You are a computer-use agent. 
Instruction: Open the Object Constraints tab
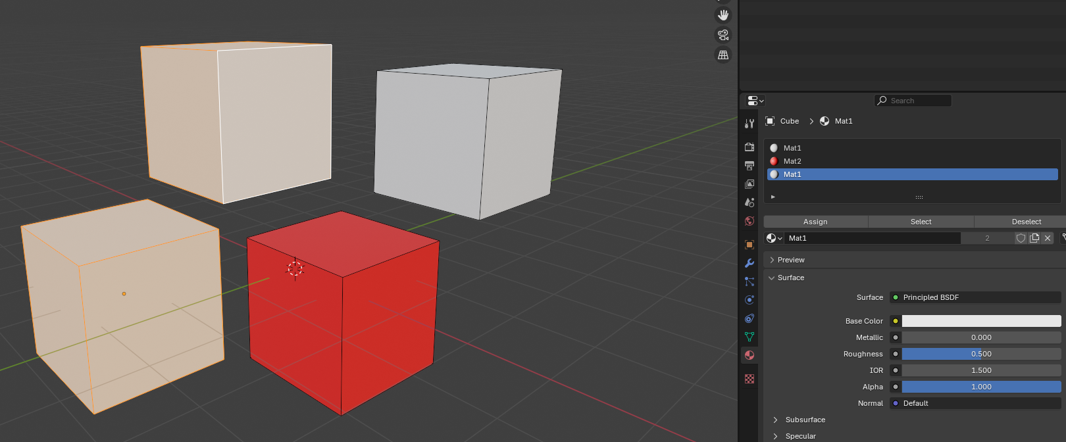(x=749, y=318)
